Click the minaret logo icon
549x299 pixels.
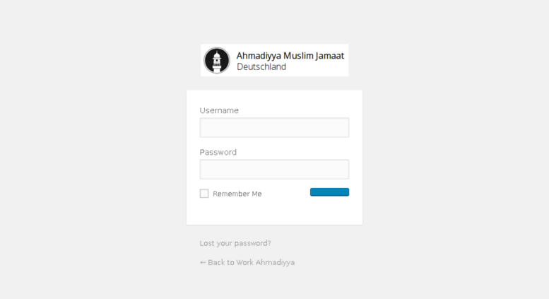(x=217, y=60)
